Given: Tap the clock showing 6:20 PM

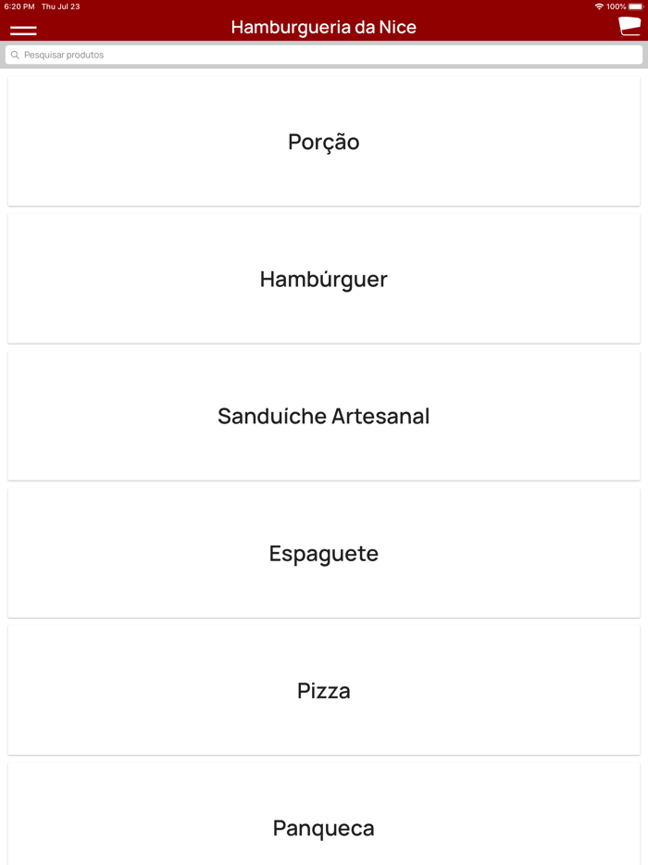Looking at the screenshot, I should point(18,6).
